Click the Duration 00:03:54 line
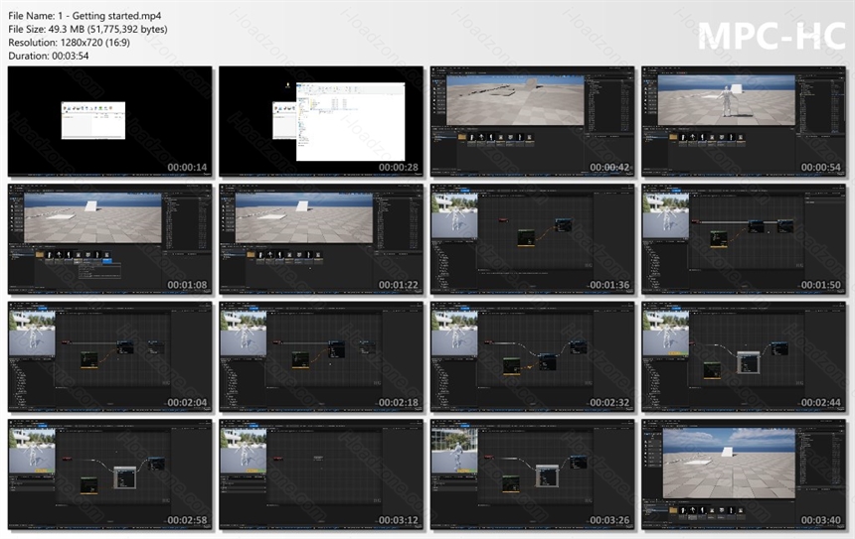Image resolution: width=855 pixels, height=539 pixels. pos(49,56)
